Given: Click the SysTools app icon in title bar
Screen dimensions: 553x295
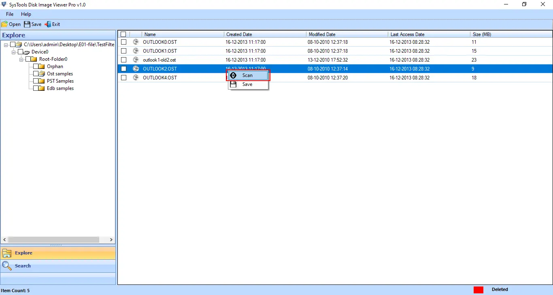Looking at the screenshot, I should pos(4,4).
